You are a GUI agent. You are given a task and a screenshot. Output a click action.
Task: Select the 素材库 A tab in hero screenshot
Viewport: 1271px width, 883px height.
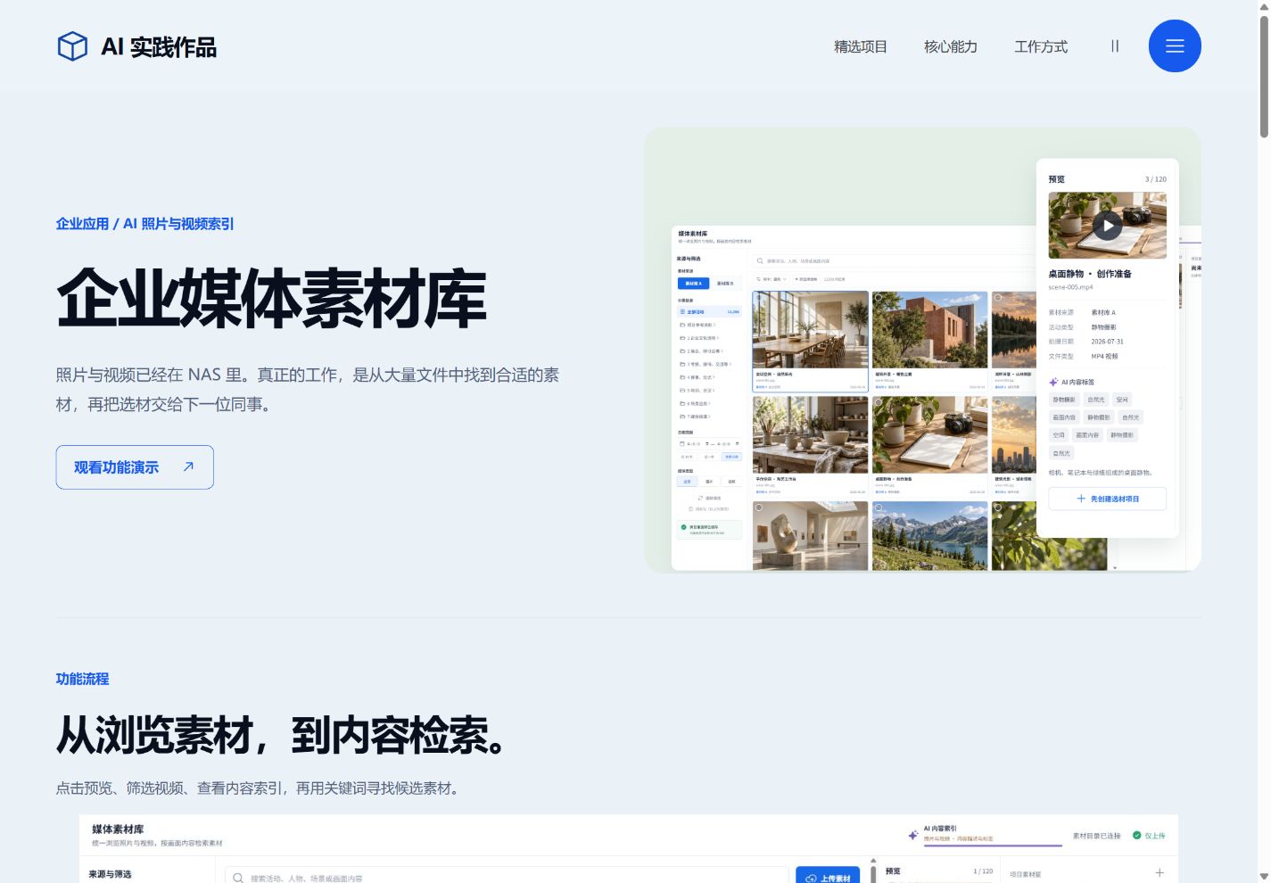pos(693,283)
